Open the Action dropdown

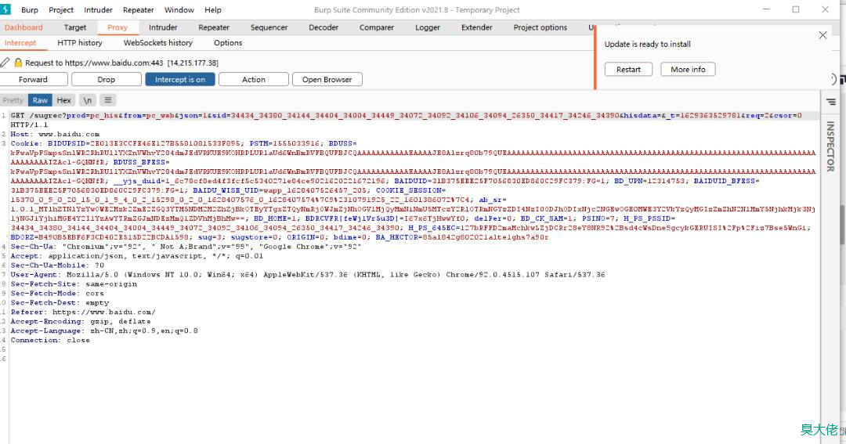[254, 79]
